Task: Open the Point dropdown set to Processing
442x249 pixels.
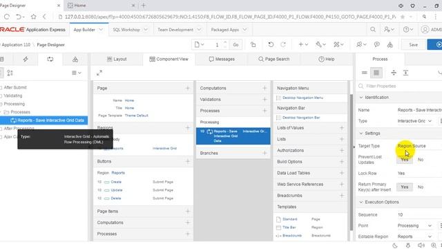Action: coord(414,225)
